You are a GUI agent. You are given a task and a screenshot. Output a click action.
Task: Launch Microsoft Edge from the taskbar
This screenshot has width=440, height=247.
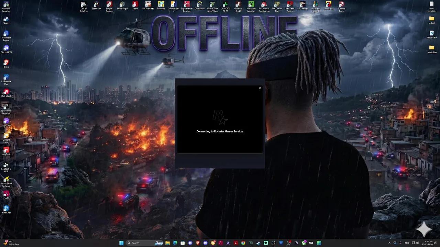tap(175, 243)
